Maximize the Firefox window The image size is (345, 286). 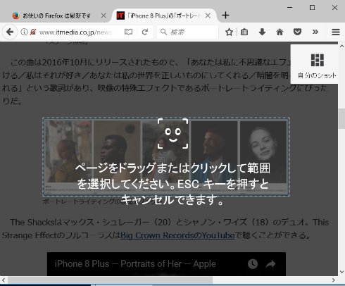[x=312, y=8]
